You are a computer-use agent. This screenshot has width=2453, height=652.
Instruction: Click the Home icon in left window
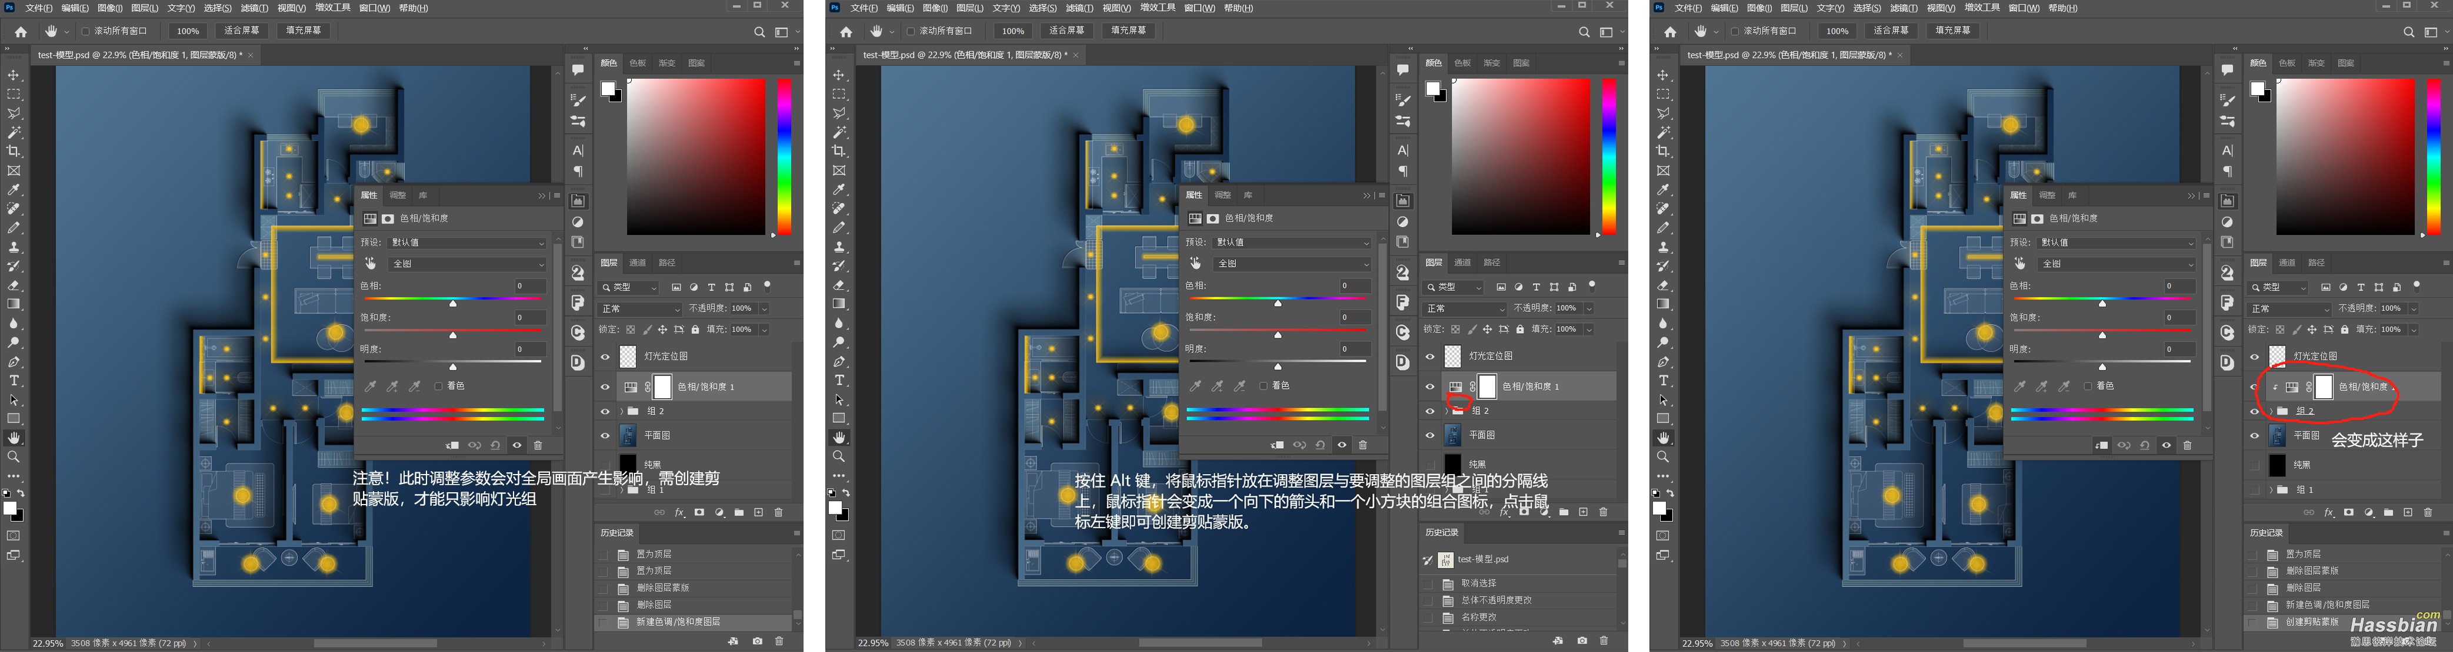[20, 31]
